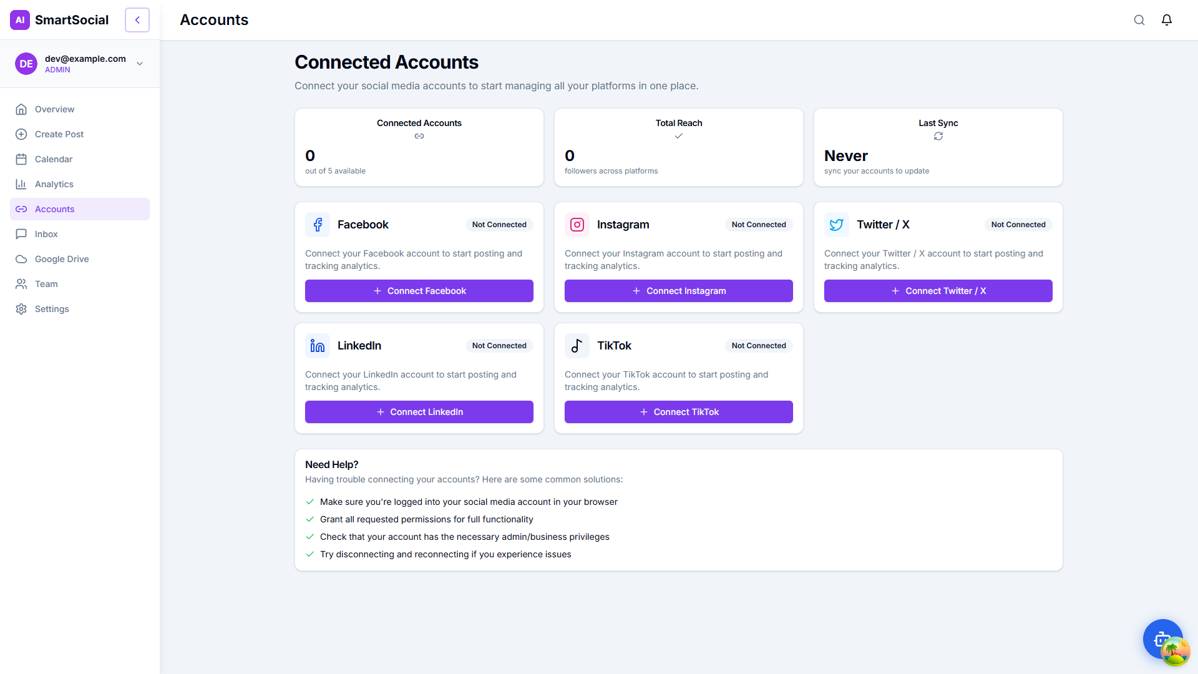1198x674 pixels.
Task: Click the Connect LinkedIn button
Action: coord(419,412)
